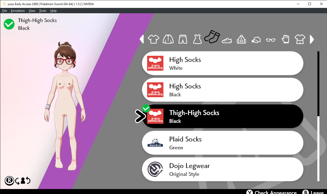Click the brand logo on Thigh-High Socks
Image resolution: width=327 pixels, height=194 pixels.
155,116
